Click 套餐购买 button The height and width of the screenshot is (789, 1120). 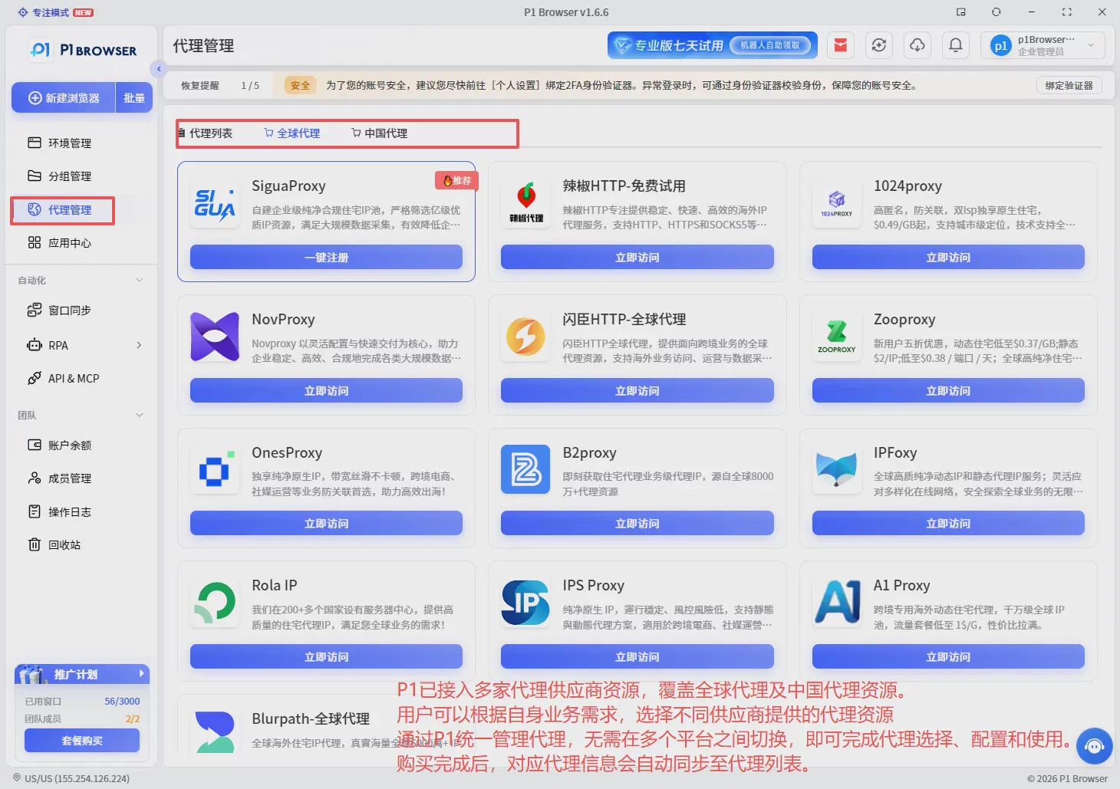point(82,740)
